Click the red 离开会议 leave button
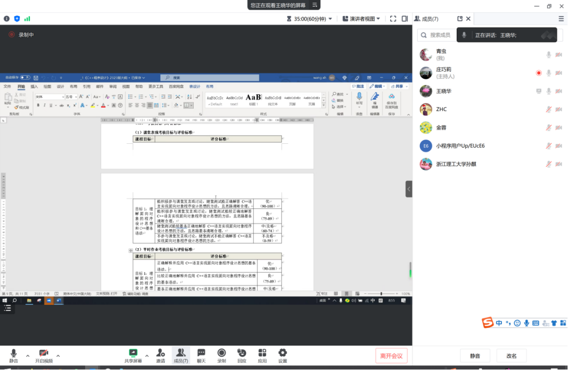The width and height of the screenshot is (568, 370). (391, 356)
